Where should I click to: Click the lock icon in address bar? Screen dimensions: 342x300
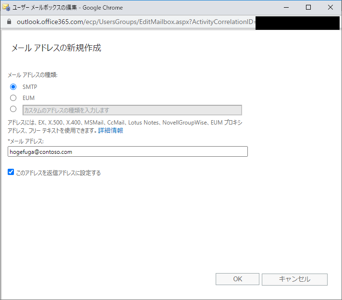[x=9, y=22]
